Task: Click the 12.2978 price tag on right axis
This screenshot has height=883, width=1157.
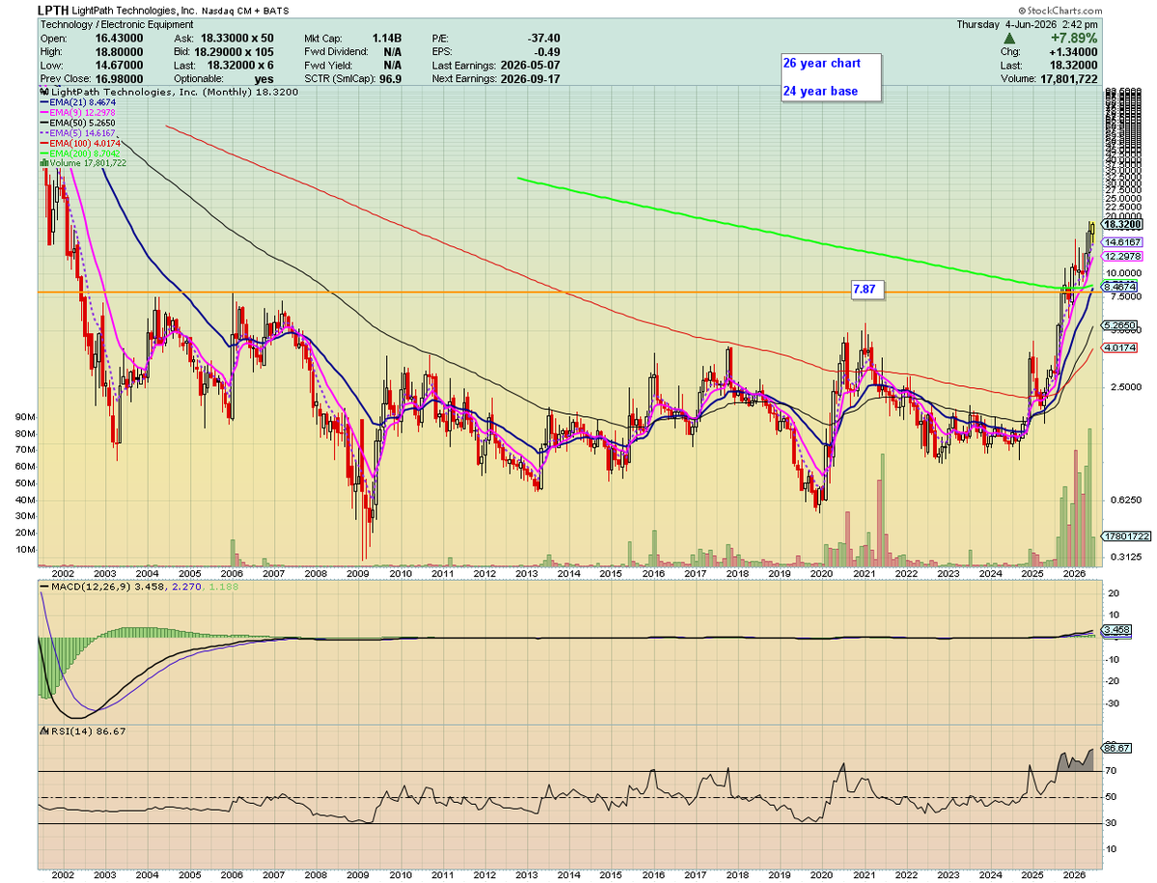Action: click(x=1122, y=256)
